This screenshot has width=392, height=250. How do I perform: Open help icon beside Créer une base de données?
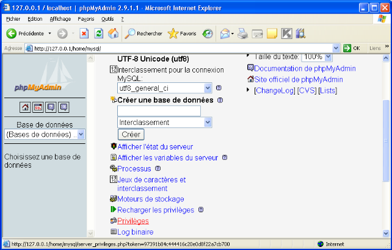[x=220, y=100]
